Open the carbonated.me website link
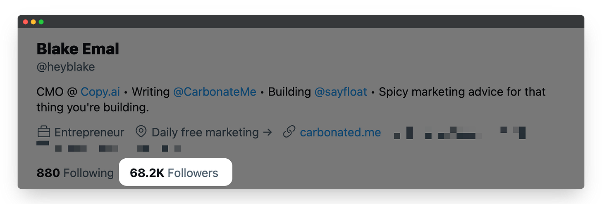602x204 pixels. pyautogui.click(x=340, y=132)
